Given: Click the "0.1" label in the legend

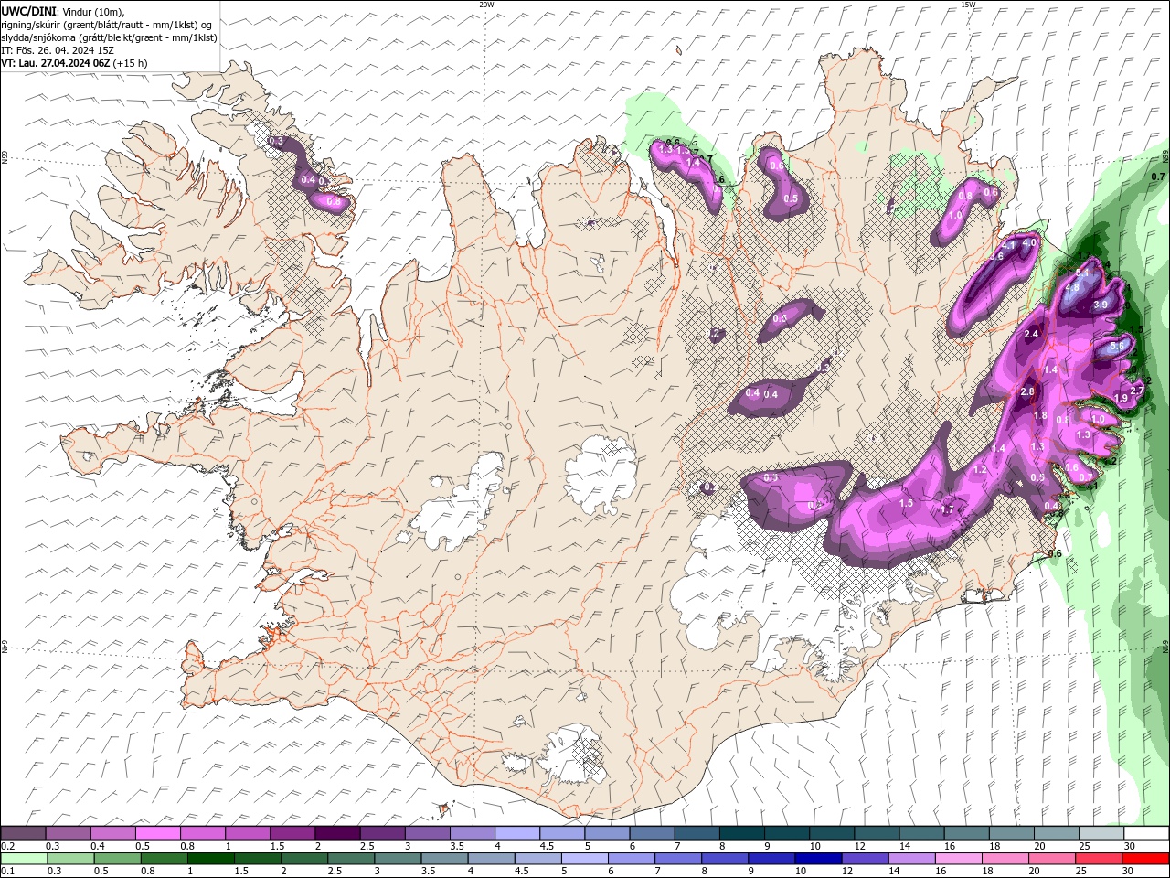Looking at the screenshot, I should [x=8, y=872].
